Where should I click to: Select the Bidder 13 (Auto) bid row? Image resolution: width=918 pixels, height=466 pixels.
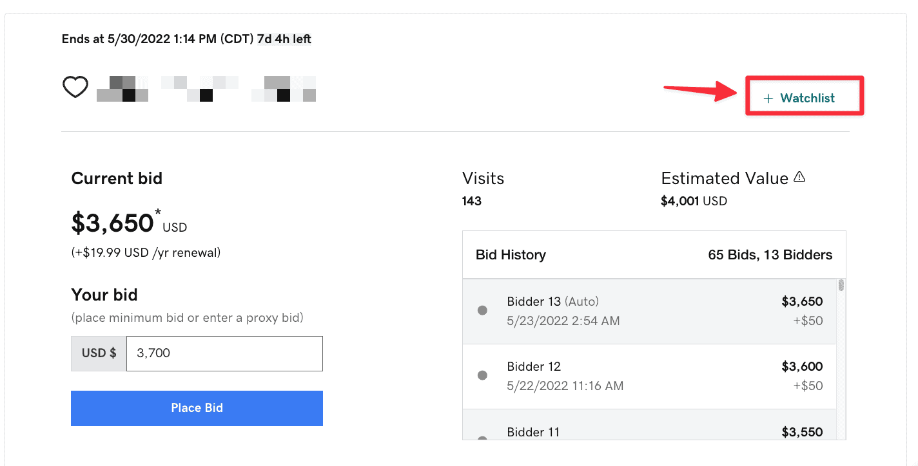(650, 312)
